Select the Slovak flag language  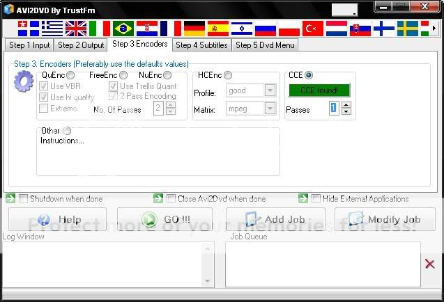pyautogui.click(x=360, y=29)
